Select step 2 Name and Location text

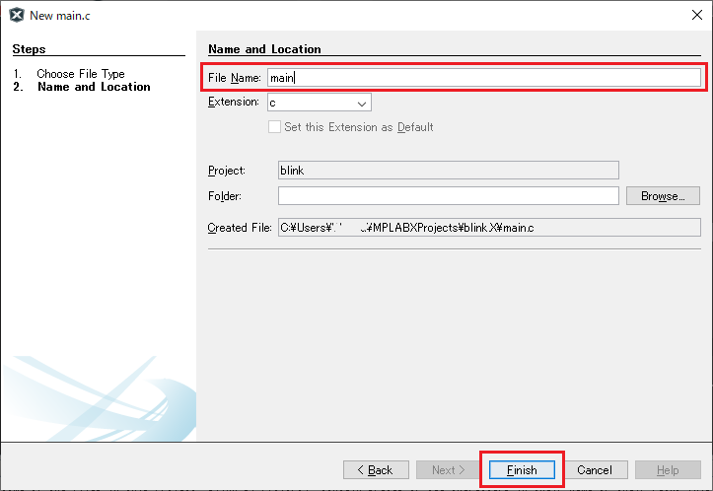[x=94, y=87]
